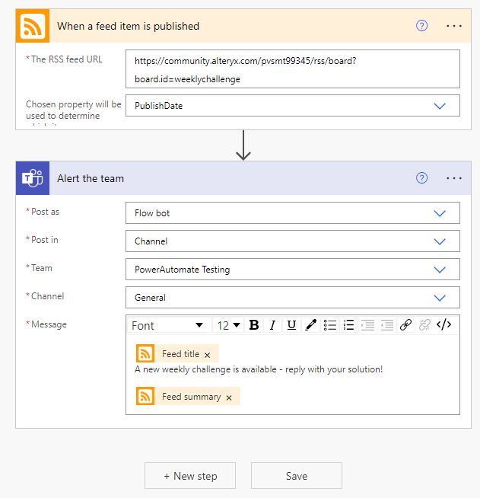Expand the Post in dropdown
480x498 pixels.
440,241
